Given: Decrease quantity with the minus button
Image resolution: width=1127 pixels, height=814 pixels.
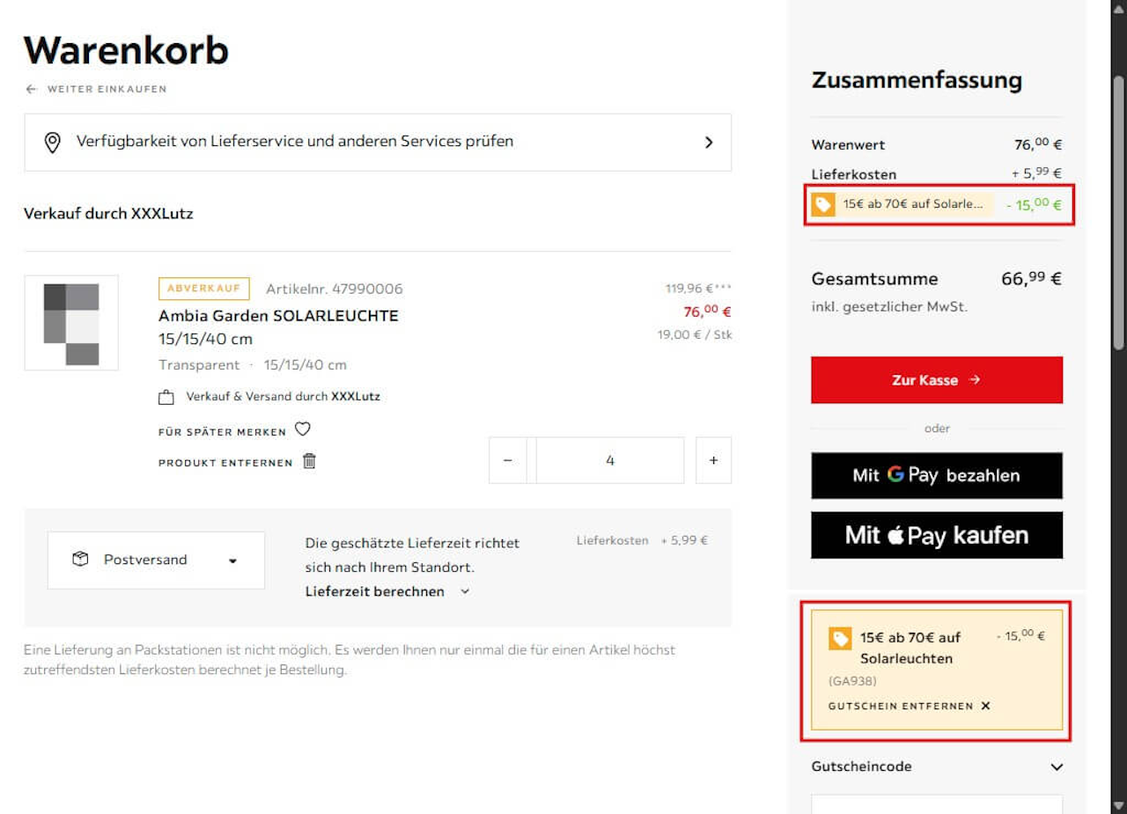Looking at the screenshot, I should 508,460.
